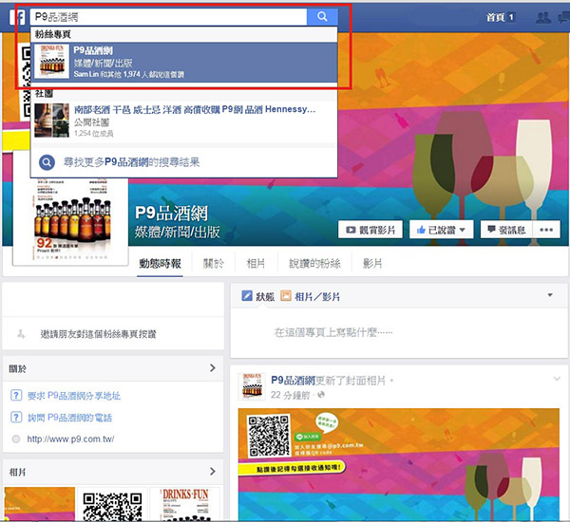Open the composer dropdown arrow

tap(550, 295)
